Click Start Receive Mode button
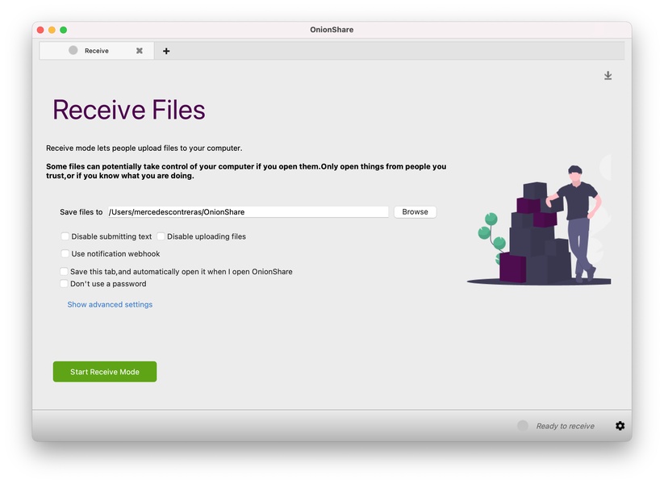Screen dimensions: 664x484 tap(105, 372)
